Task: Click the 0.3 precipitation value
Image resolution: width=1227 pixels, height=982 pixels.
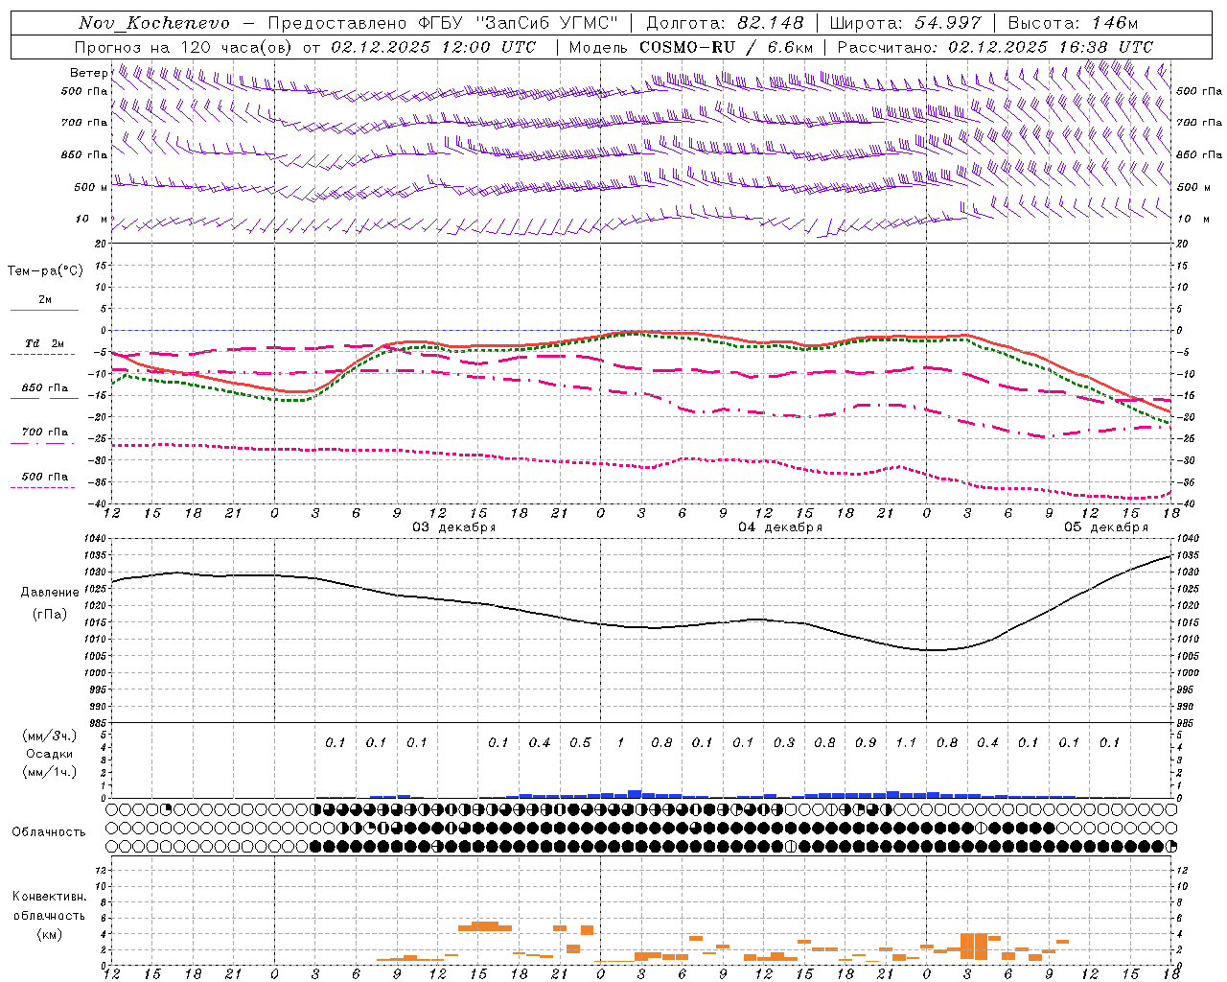Action: click(783, 743)
